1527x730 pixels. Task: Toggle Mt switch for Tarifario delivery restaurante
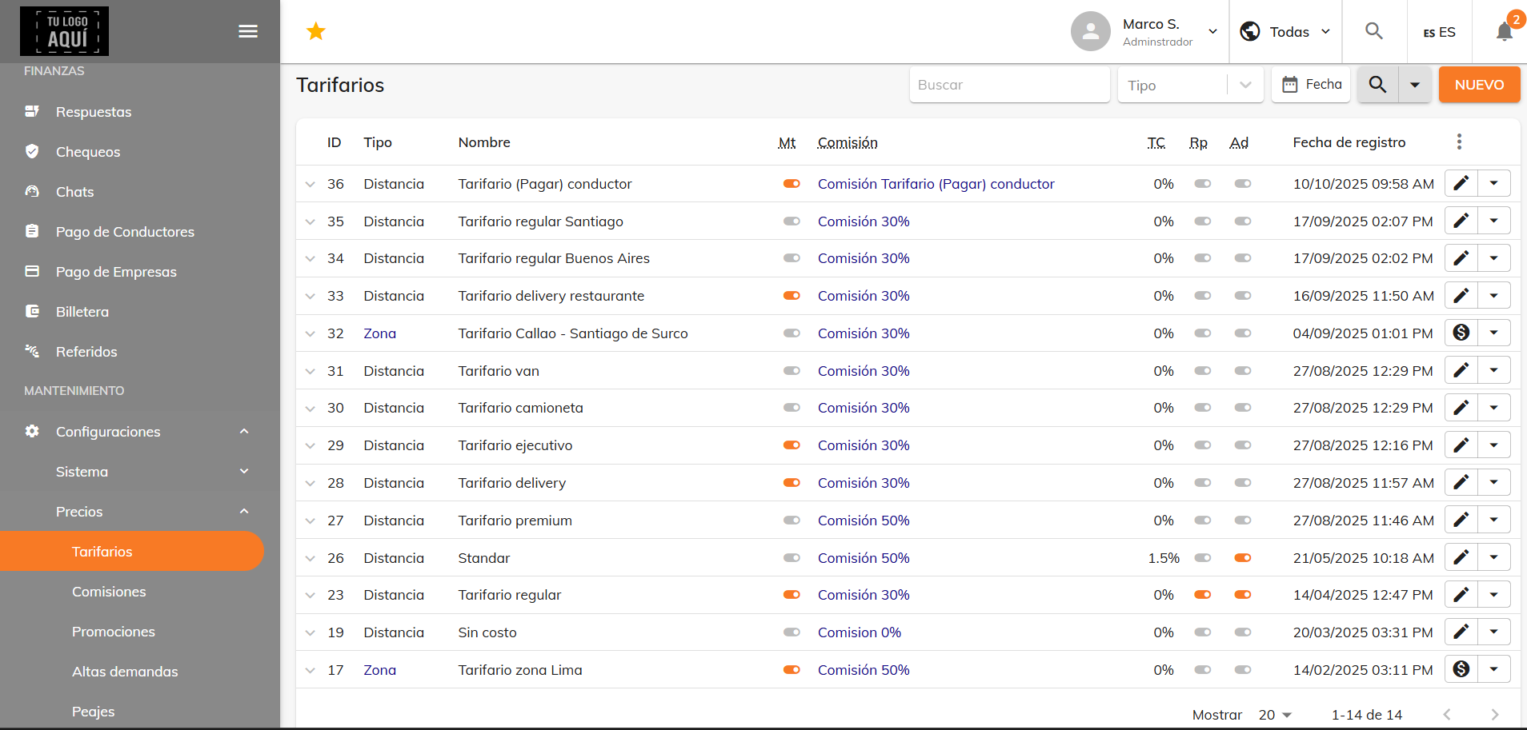pyautogui.click(x=792, y=296)
